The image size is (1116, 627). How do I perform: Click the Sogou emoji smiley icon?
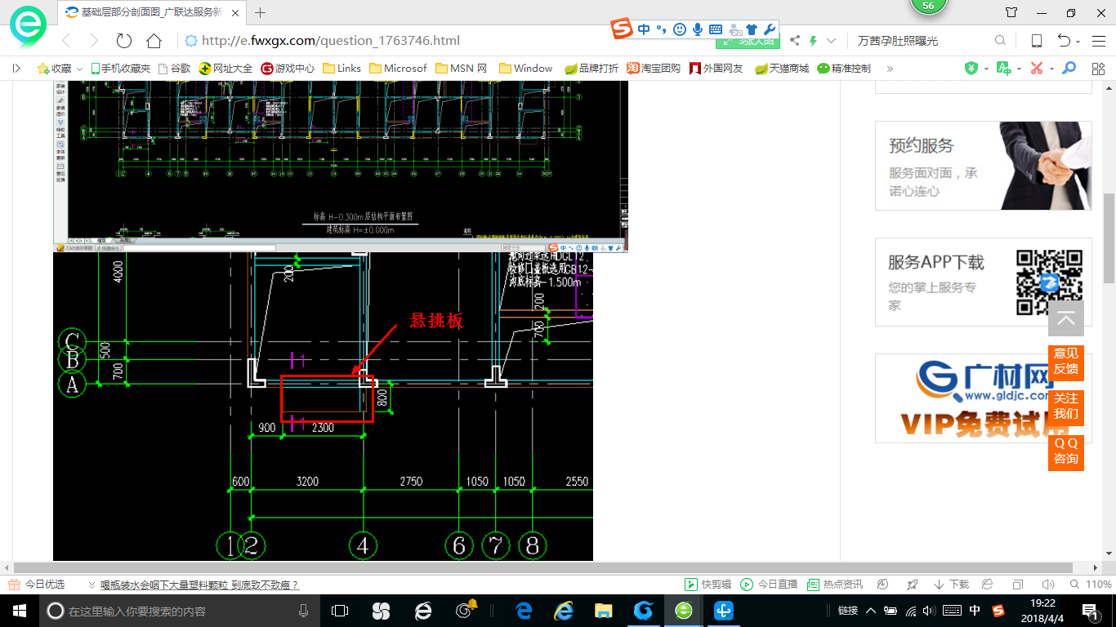pos(680,29)
